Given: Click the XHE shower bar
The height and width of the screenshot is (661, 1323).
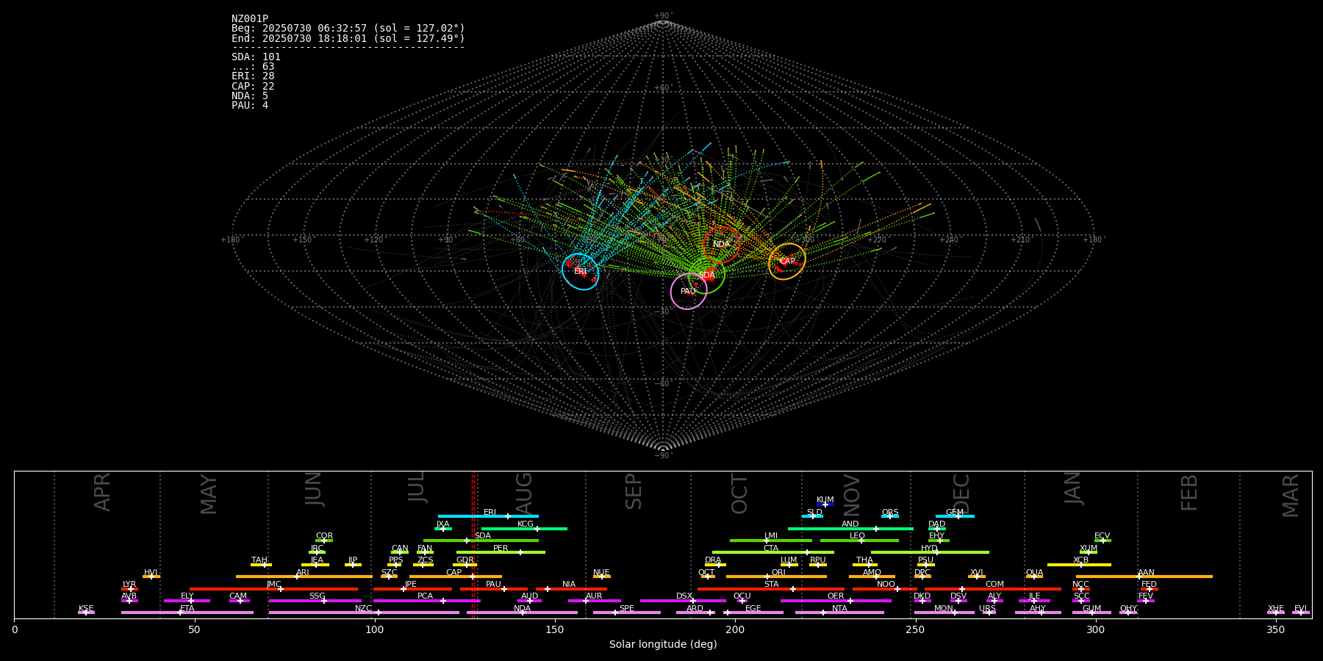Looking at the screenshot, I should pyautogui.click(x=1276, y=613).
